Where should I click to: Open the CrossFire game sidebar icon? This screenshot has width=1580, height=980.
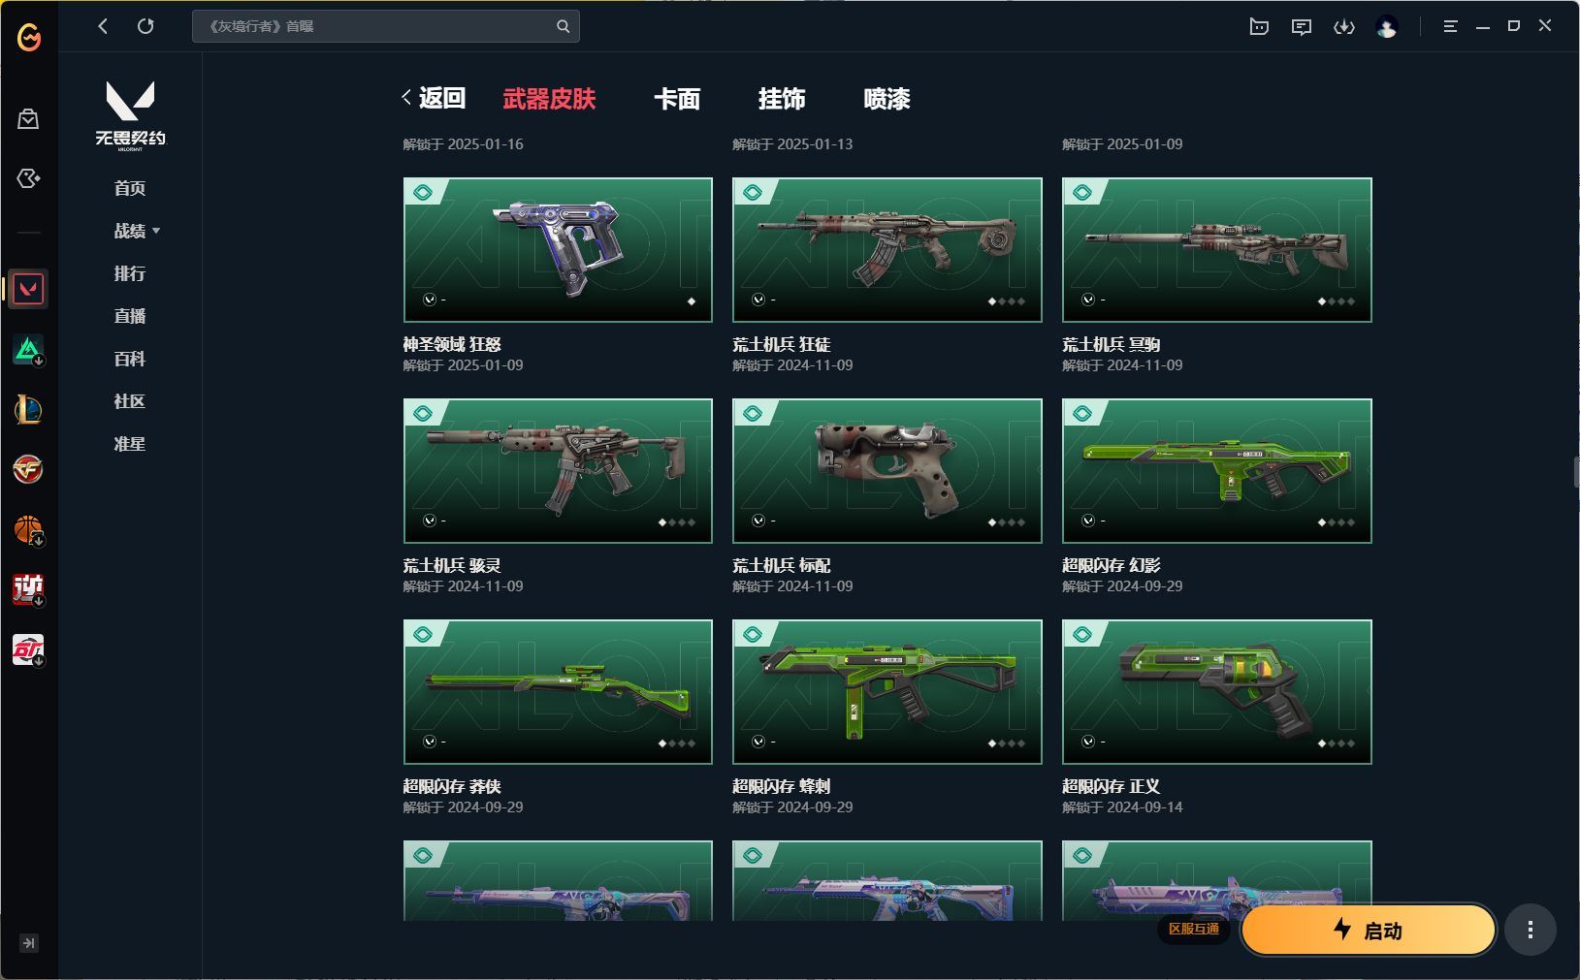[x=28, y=469]
